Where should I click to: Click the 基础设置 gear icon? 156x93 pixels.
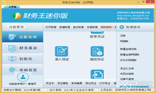(x=12, y=70)
